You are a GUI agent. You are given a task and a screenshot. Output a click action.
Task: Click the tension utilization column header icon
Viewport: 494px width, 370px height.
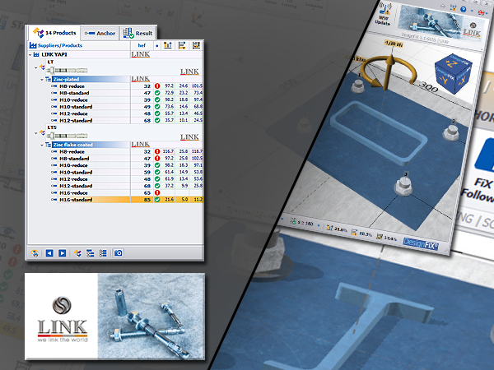coord(168,45)
